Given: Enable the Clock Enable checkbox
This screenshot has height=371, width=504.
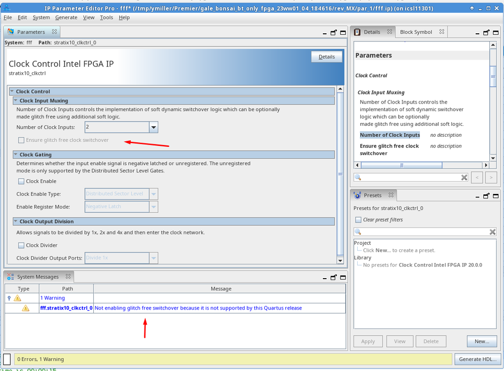Looking at the screenshot, I should tap(21, 181).
